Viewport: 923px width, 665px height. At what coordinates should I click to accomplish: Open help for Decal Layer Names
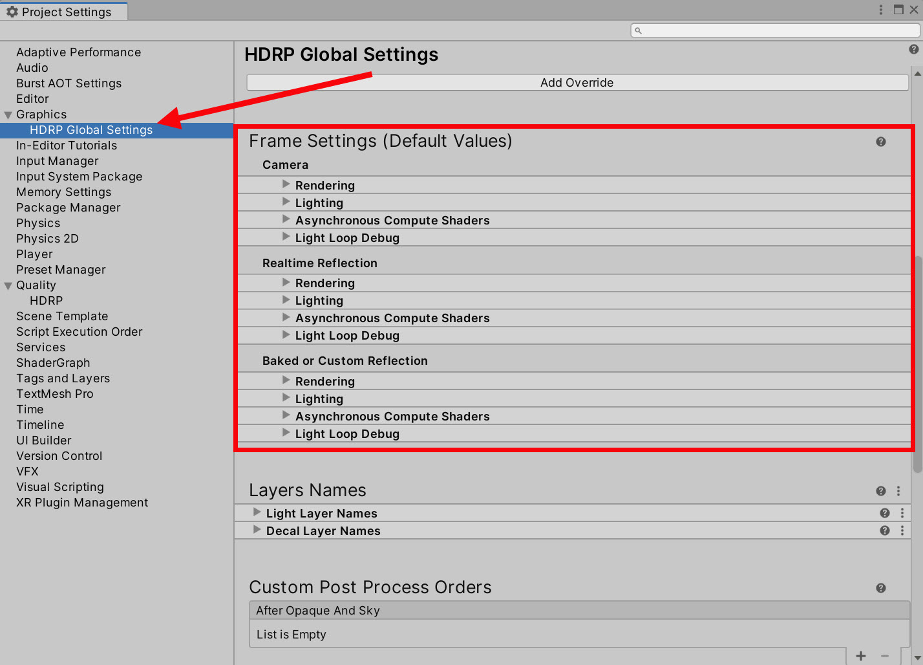(884, 530)
